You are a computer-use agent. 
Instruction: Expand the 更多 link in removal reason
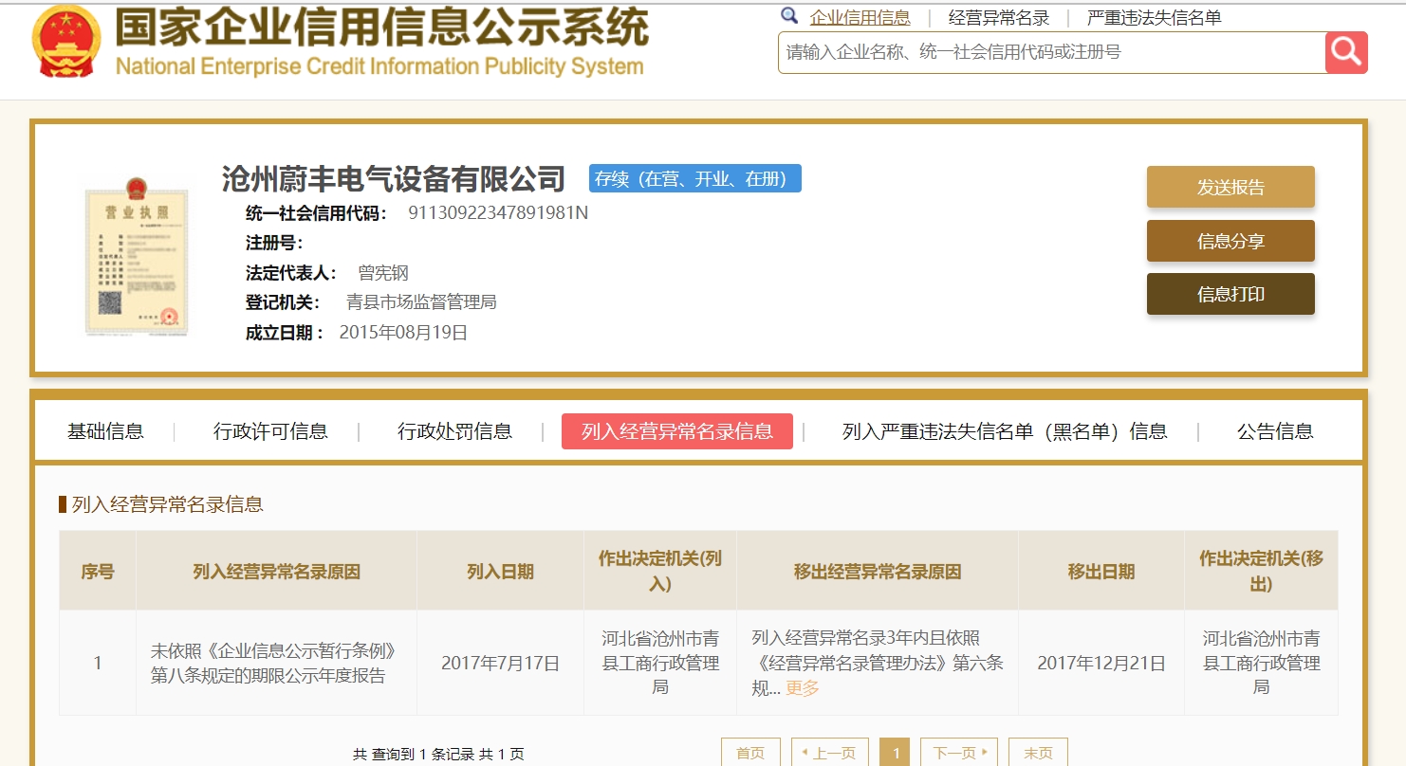point(803,688)
